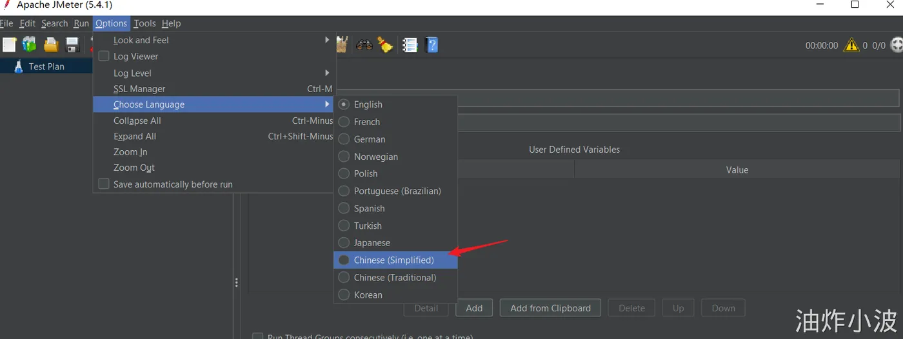Select the English language radio button
The height and width of the screenshot is (339, 903).
[x=344, y=104]
